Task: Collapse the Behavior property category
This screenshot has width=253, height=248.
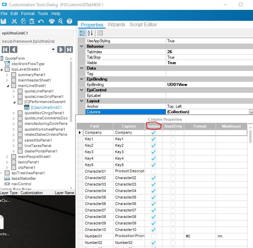Action: [82, 46]
